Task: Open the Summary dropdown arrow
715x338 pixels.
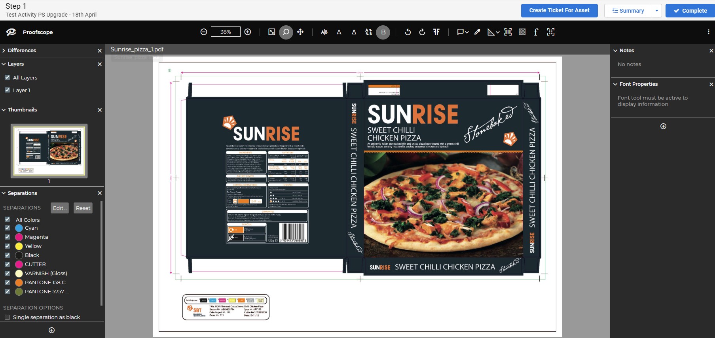Action: click(657, 11)
